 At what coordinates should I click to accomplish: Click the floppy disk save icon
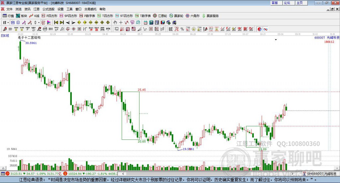pos(163,23)
